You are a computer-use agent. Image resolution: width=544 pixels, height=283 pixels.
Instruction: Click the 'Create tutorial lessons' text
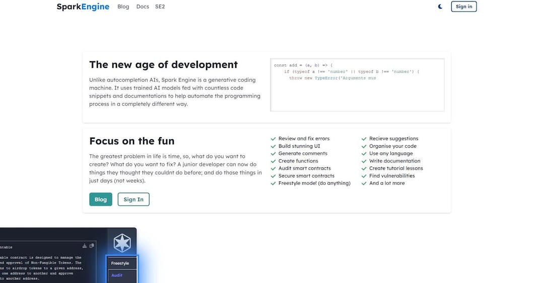396,168
